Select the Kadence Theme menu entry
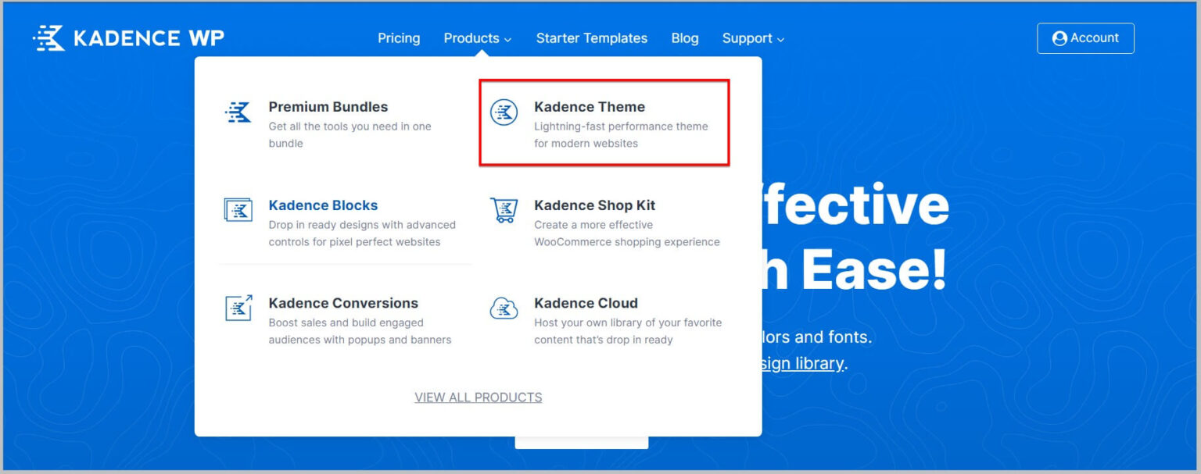This screenshot has width=1201, height=474. (590, 106)
